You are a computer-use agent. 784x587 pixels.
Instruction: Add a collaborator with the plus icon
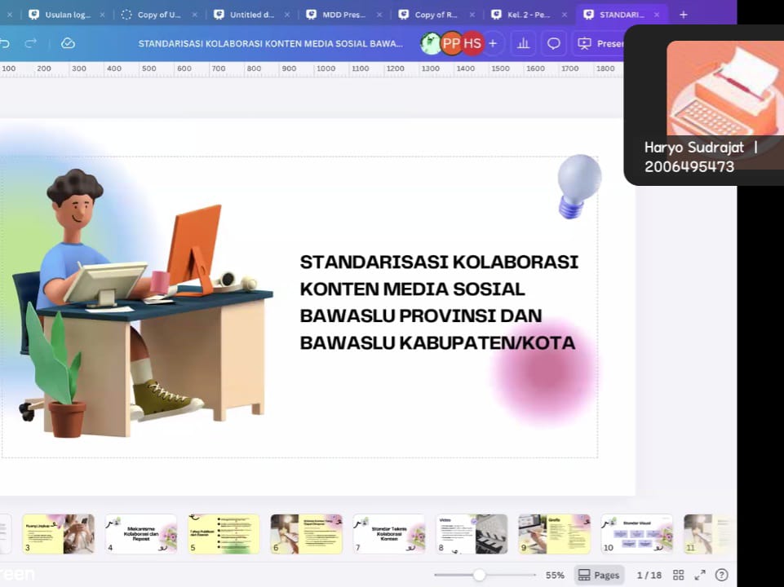(492, 43)
